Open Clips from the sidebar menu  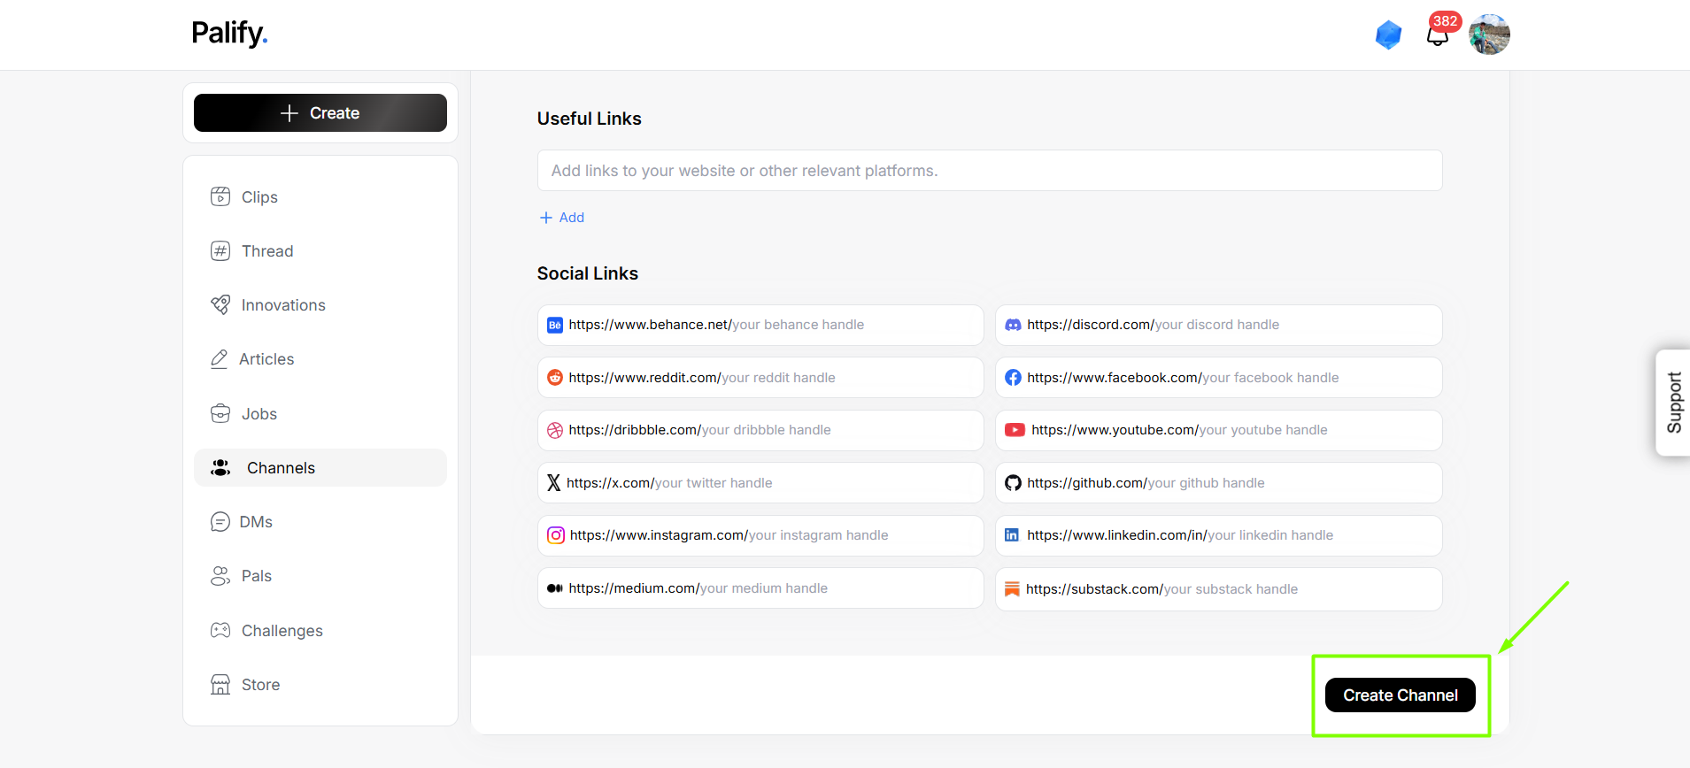point(320,196)
